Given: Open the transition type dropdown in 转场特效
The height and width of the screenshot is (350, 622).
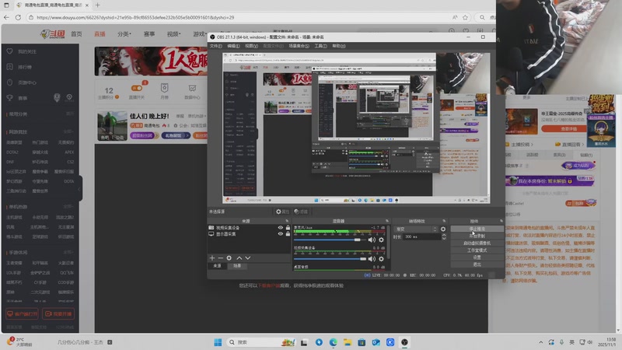Looking at the screenshot, I should coord(416,229).
